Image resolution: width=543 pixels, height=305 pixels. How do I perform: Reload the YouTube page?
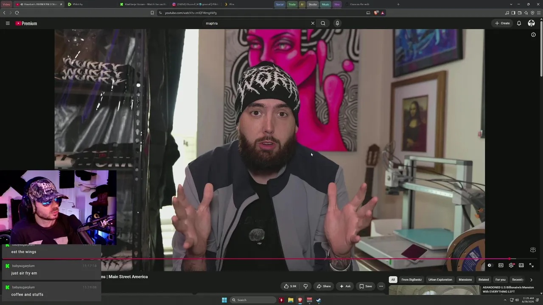tap(17, 13)
